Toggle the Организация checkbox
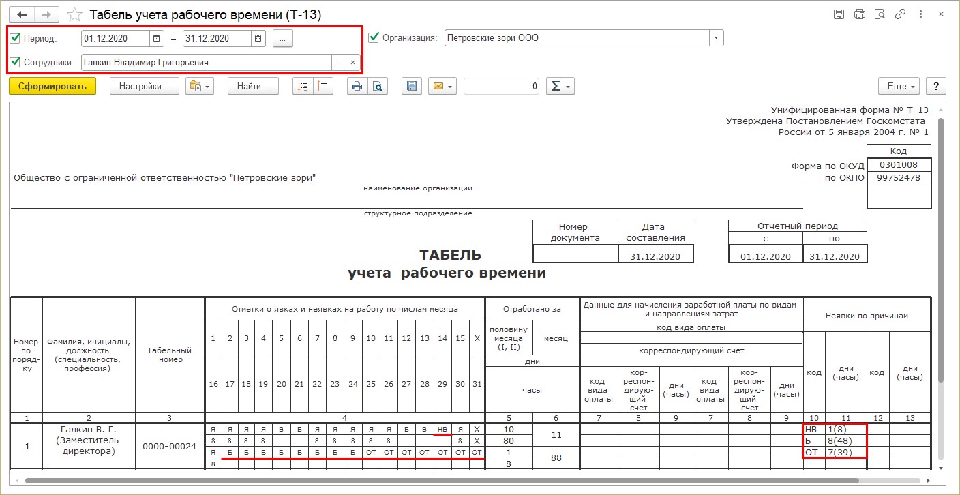This screenshot has width=960, height=495. tap(374, 37)
